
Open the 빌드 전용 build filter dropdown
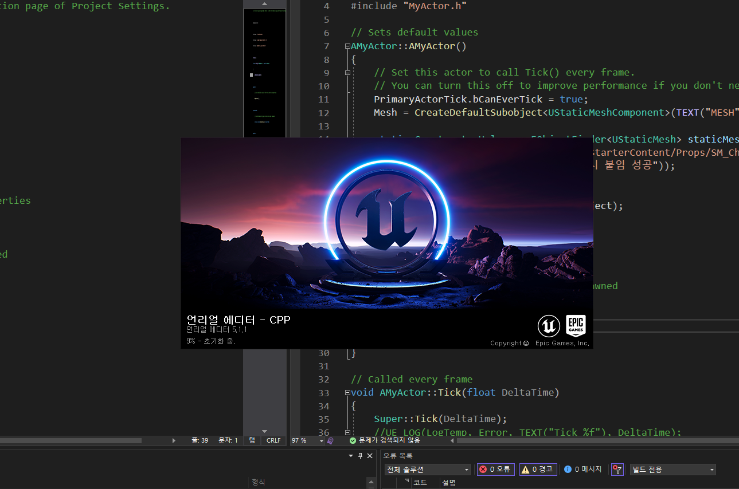673,470
